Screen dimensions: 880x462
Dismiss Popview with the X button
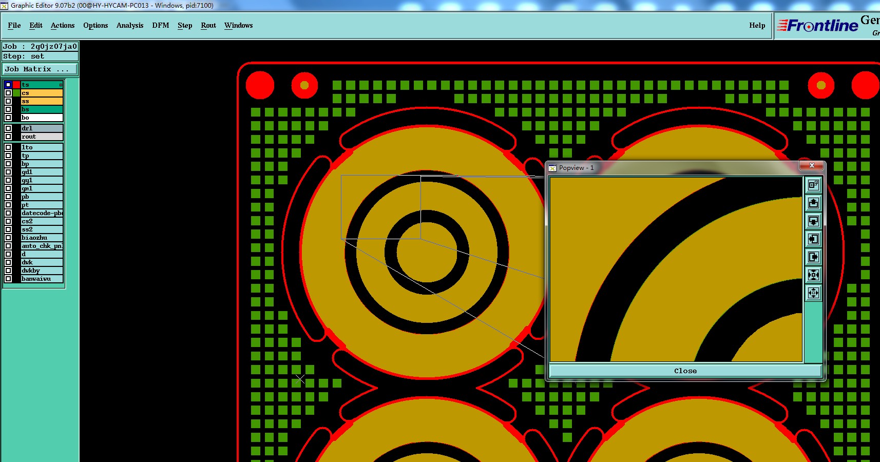pyautogui.click(x=812, y=165)
